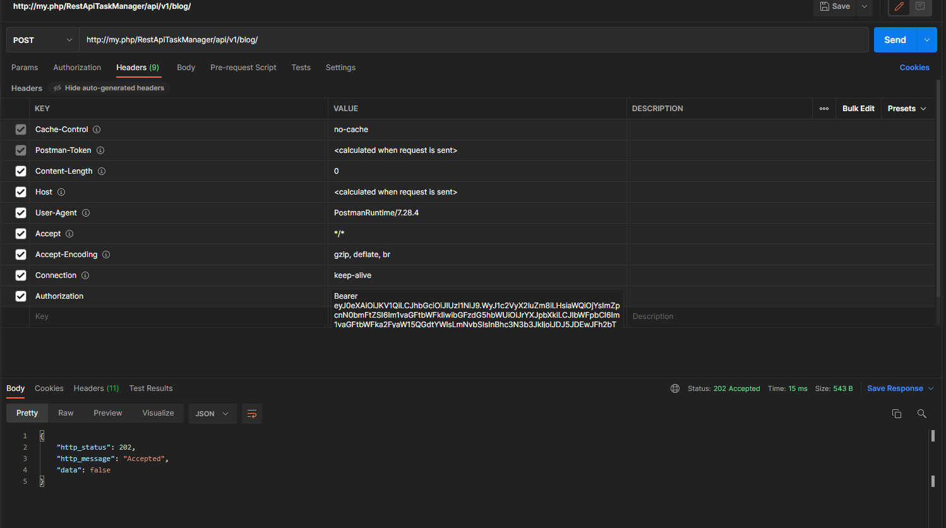Disable the User-Agent header checkbox
Screen dimensions: 946x528
(x=21, y=213)
